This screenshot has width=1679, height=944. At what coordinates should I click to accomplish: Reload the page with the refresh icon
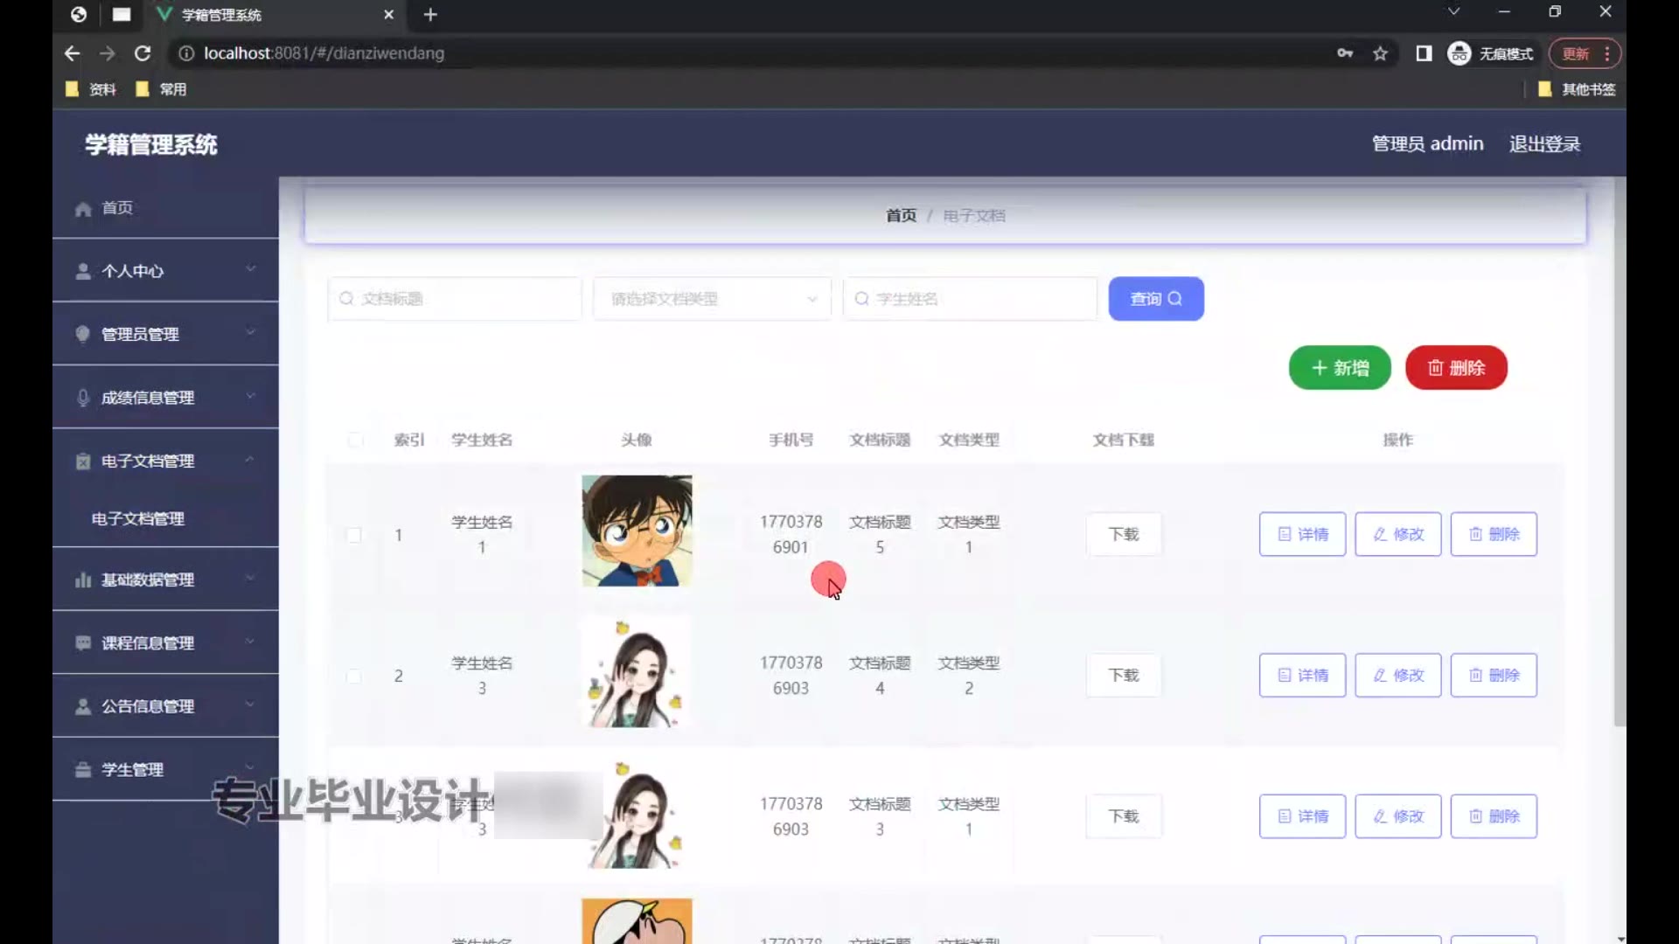coord(143,53)
